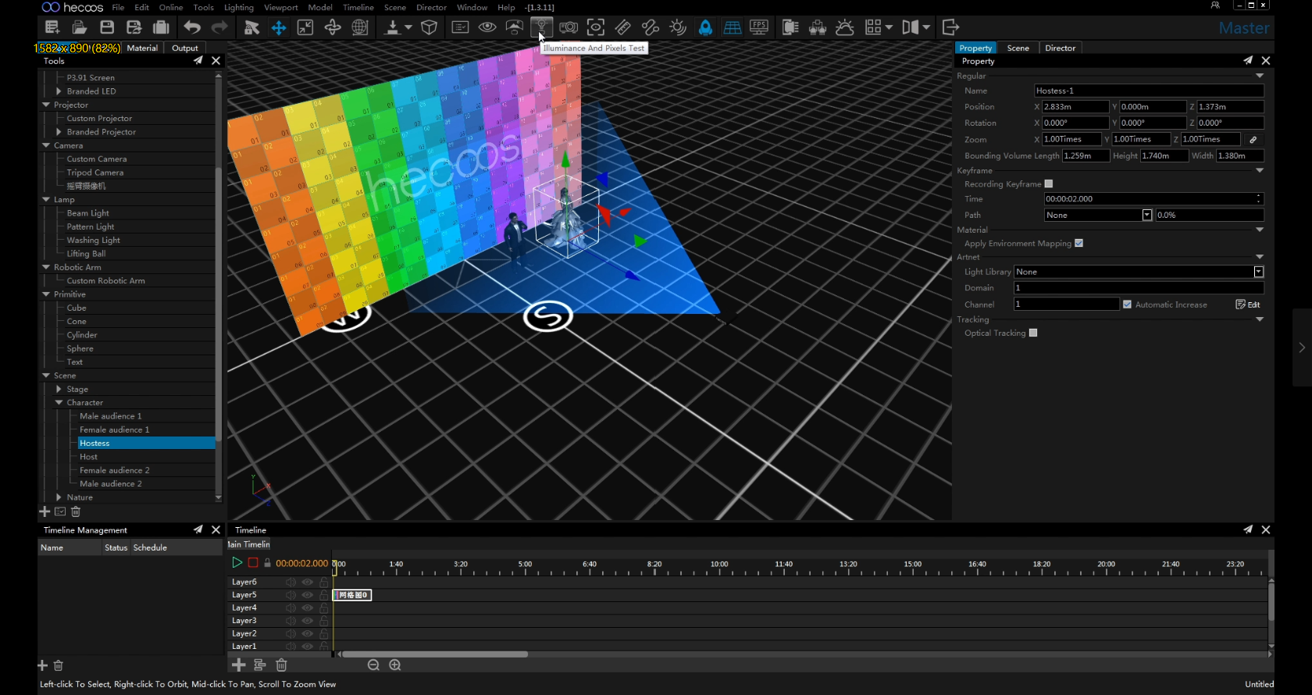1312x695 pixels.
Task: Click the camera toolbar icon
Action: click(x=569, y=27)
